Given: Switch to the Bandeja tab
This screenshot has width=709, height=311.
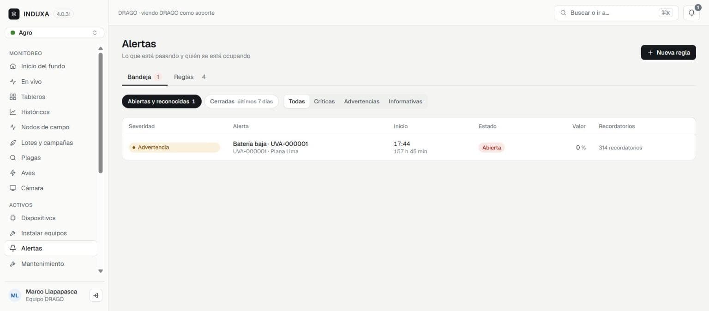Looking at the screenshot, I should (144, 77).
